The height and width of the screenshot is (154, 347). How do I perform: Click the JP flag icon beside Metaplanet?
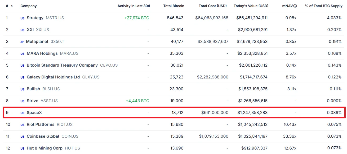coord(22,42)
